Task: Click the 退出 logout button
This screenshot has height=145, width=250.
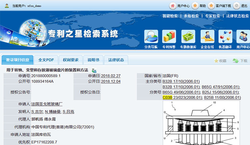Action: 236,6
